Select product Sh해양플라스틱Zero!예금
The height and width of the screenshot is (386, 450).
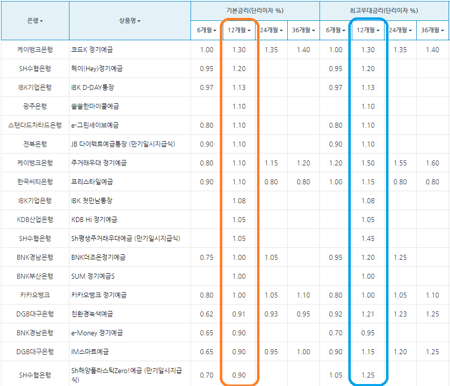(x=107, y=371)
